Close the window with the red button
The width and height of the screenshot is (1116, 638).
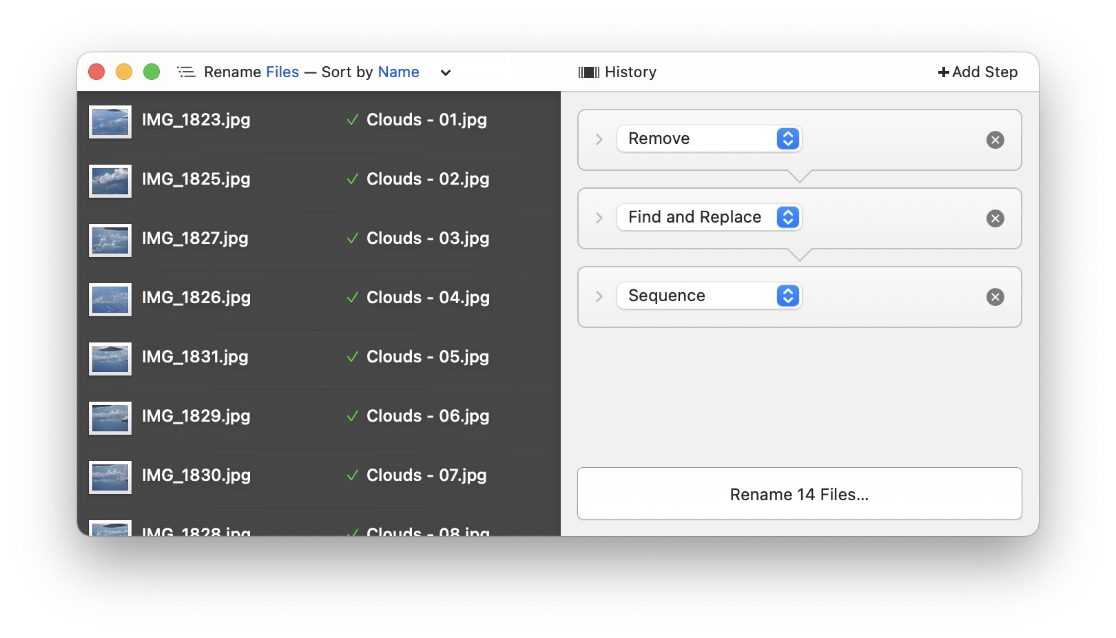tap(96, 72)
